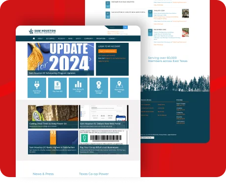Open the View Outage Map tile
Viewport: 226px width, 184px height.
point(119,88)
